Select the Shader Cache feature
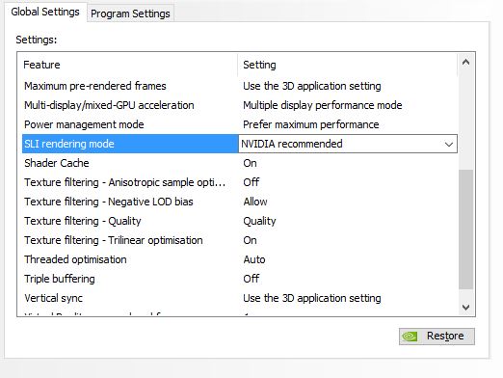The width and height of the screenshot is (503, 378). (57, 163)
